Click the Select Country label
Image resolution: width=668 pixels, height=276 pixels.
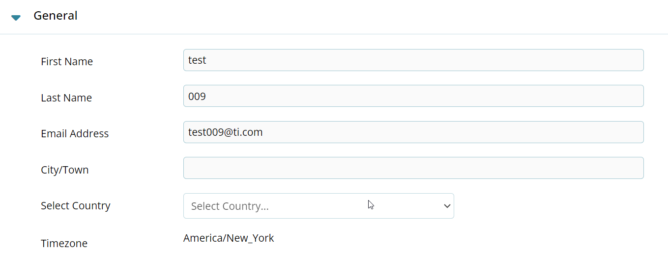point(76,206)
